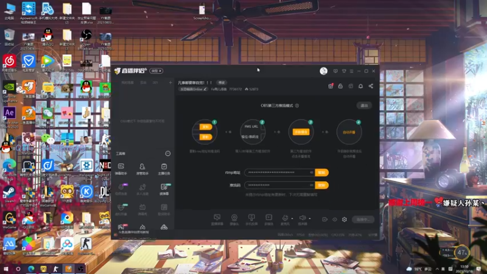Click the record video icon in bottom toolbar

324,219
